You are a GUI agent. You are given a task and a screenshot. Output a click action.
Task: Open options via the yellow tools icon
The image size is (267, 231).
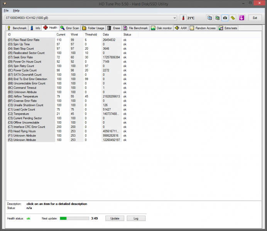(x=233, y=18)
